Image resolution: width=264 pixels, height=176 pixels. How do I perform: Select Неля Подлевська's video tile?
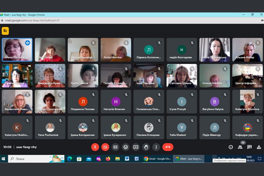[214, 50]
